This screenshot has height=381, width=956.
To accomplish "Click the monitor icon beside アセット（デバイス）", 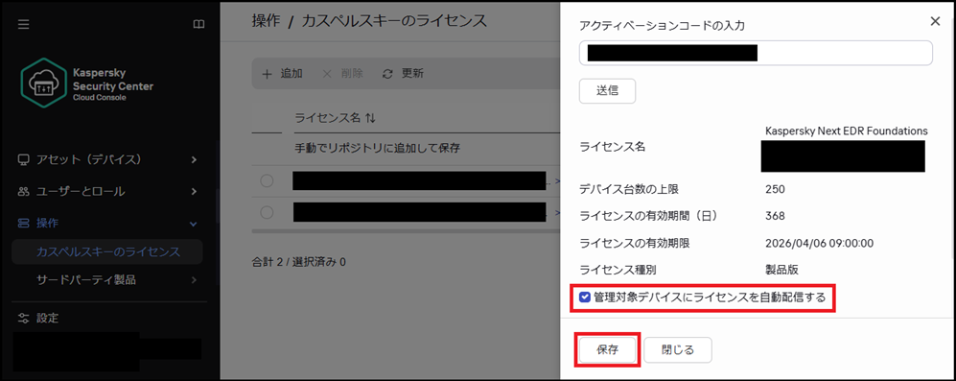I will 24,160.
